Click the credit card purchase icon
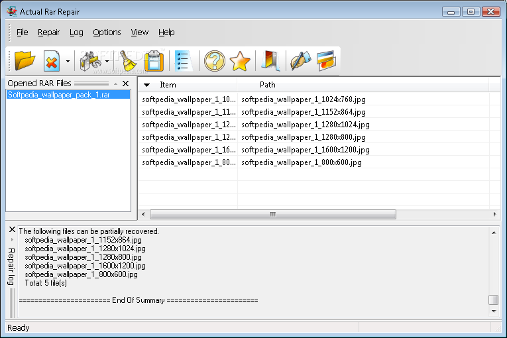 coord(326,60)
